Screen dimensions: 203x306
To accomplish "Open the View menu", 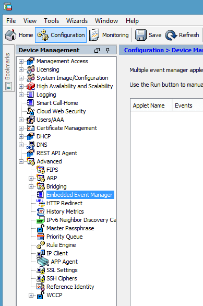I will point(30,21).
